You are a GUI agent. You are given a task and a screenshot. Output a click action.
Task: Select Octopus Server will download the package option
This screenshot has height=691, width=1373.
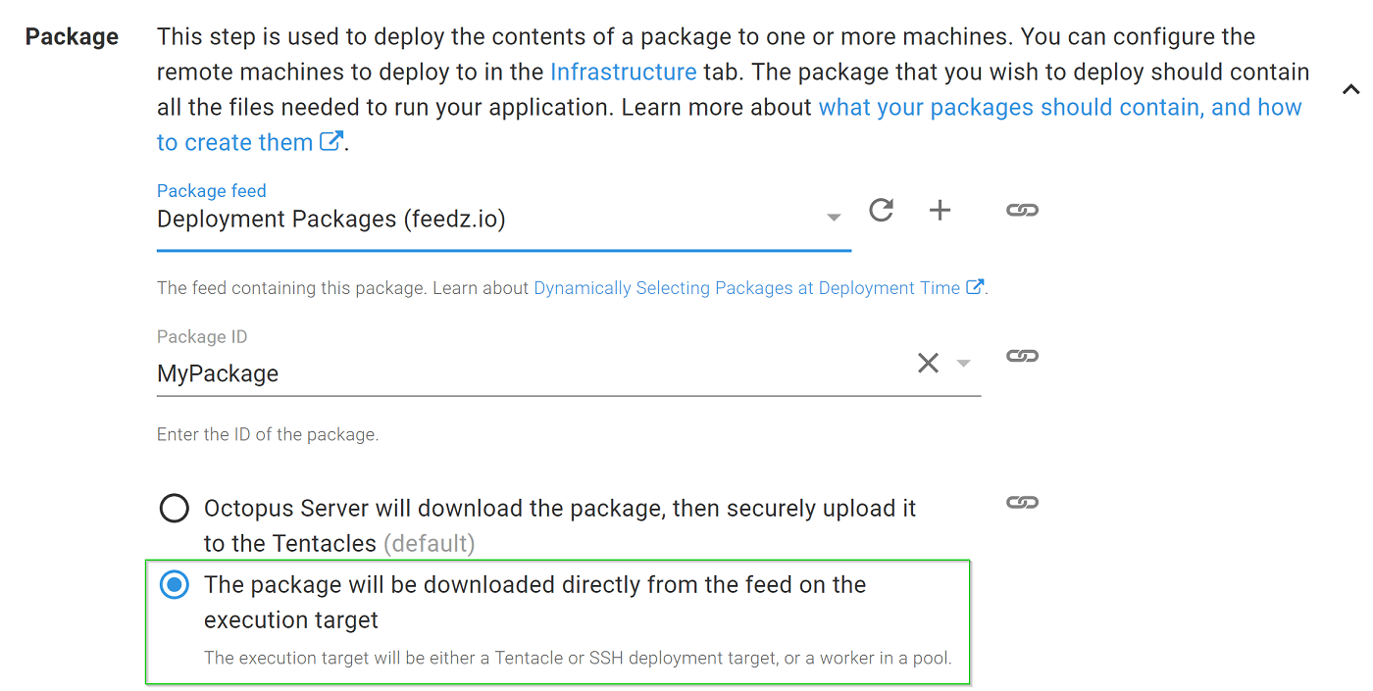[174, 508]
